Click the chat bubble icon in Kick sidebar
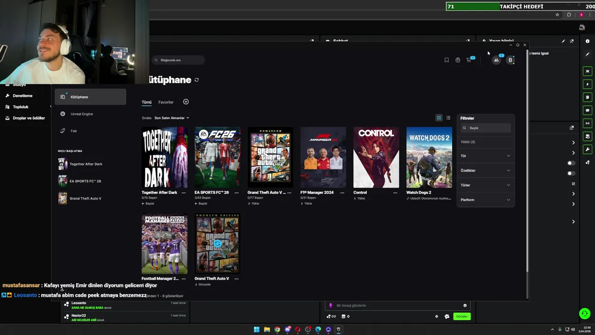The width and height of the screenshot is (595, 335). (588, 110)
